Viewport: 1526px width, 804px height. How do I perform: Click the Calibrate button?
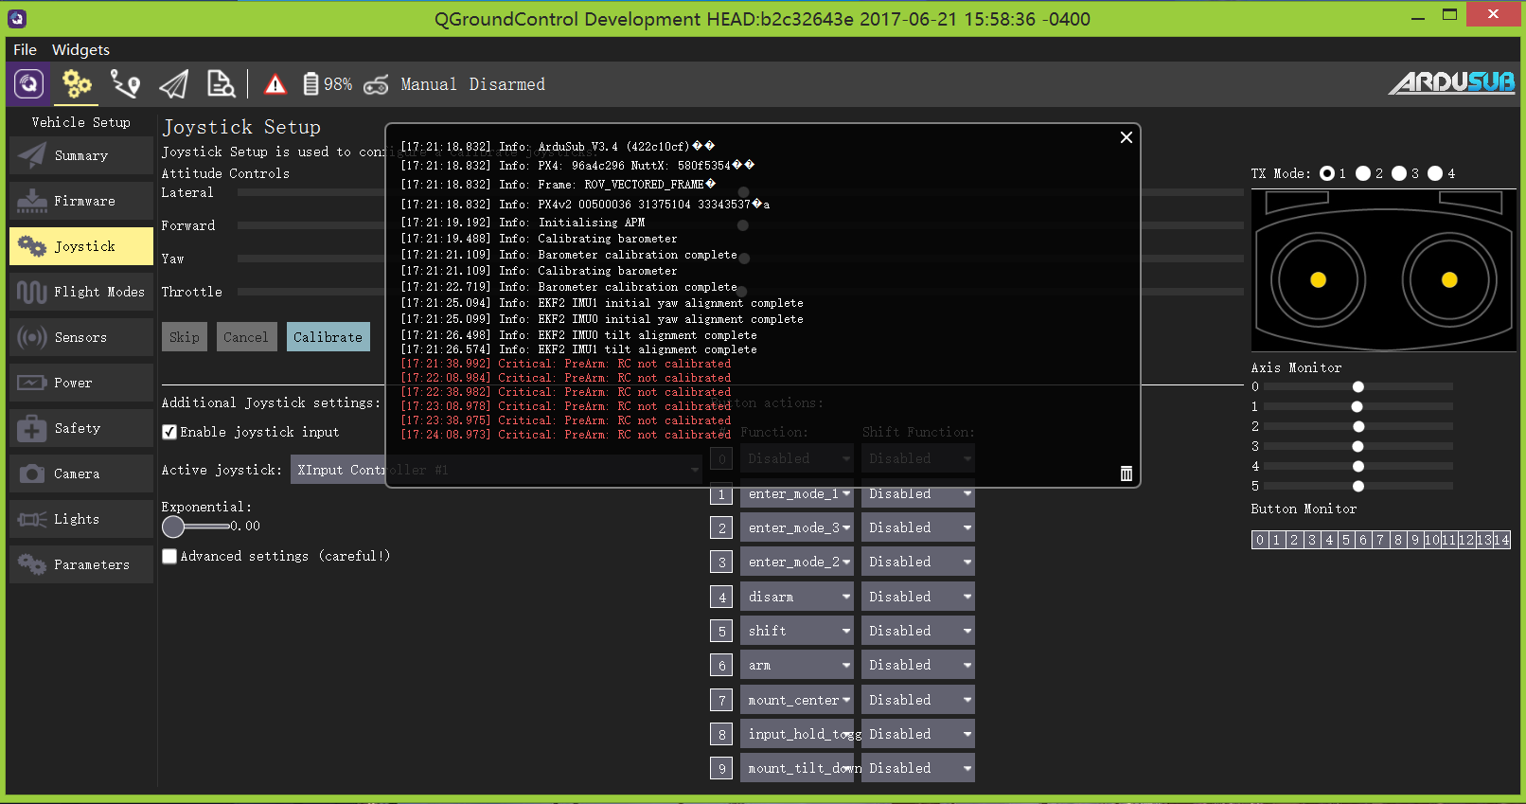328,337
